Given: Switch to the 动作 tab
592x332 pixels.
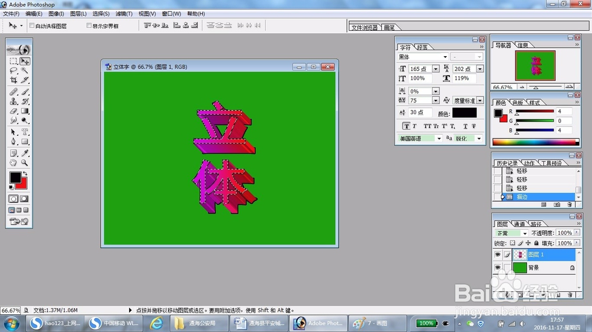Looking at the screenshot, I should [529, 163].
